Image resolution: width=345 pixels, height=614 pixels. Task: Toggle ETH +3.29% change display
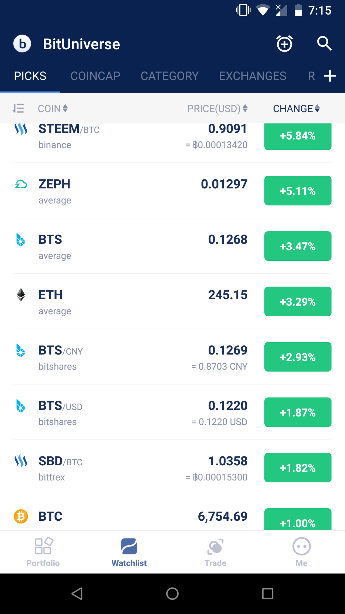(298, 301)
